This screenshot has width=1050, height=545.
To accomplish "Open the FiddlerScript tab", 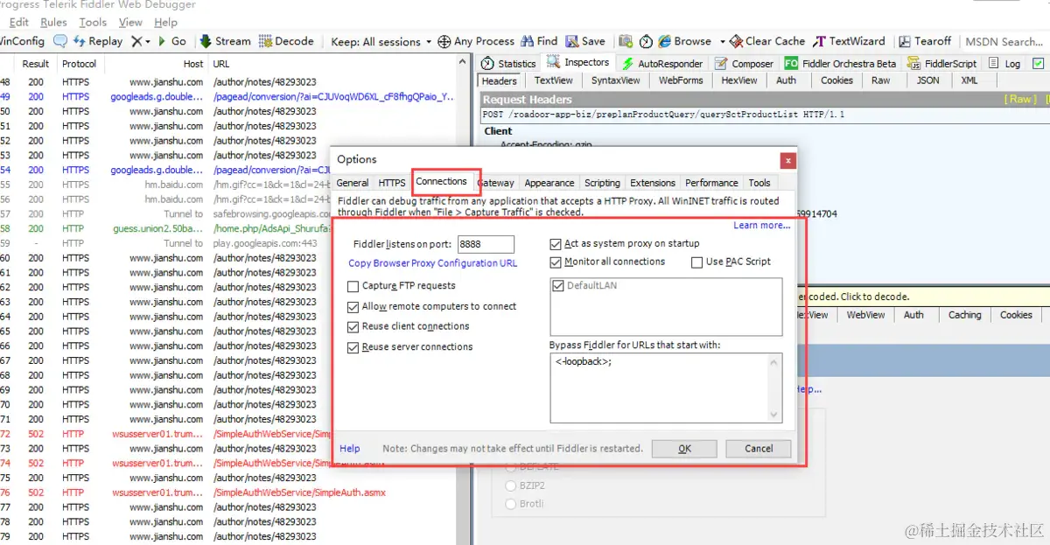I will pyautogui.click(x=942, y=64).
